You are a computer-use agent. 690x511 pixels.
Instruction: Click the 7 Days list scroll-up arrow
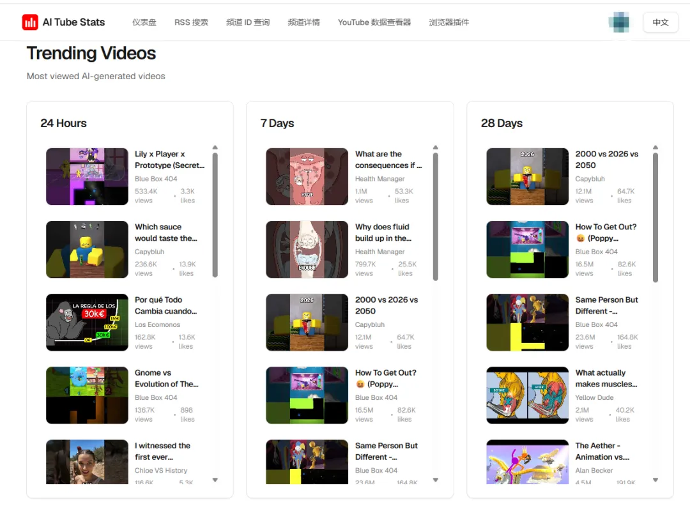[x=435, y=148]
